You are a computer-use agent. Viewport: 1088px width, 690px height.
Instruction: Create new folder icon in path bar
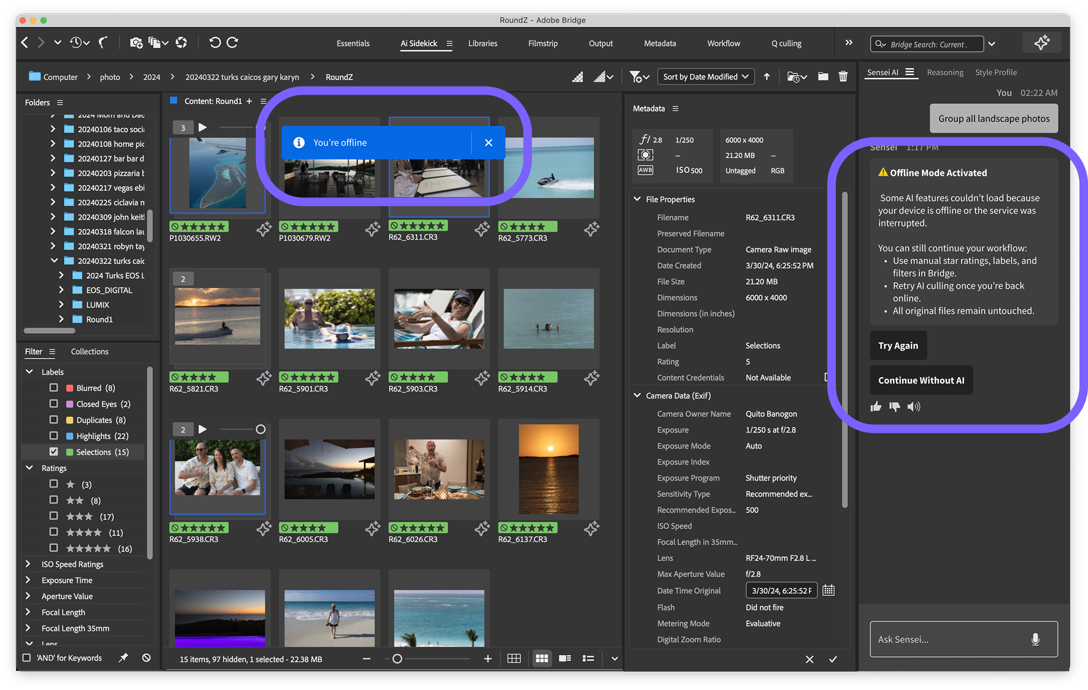pos(823,76)
